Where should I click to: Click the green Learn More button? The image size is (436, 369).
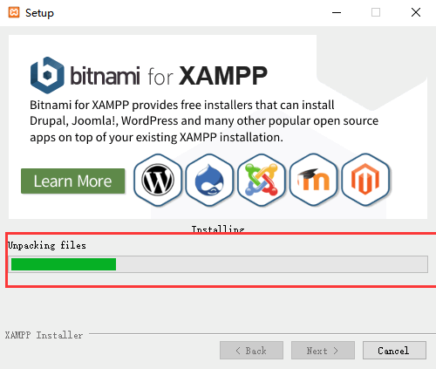(73, 181)
